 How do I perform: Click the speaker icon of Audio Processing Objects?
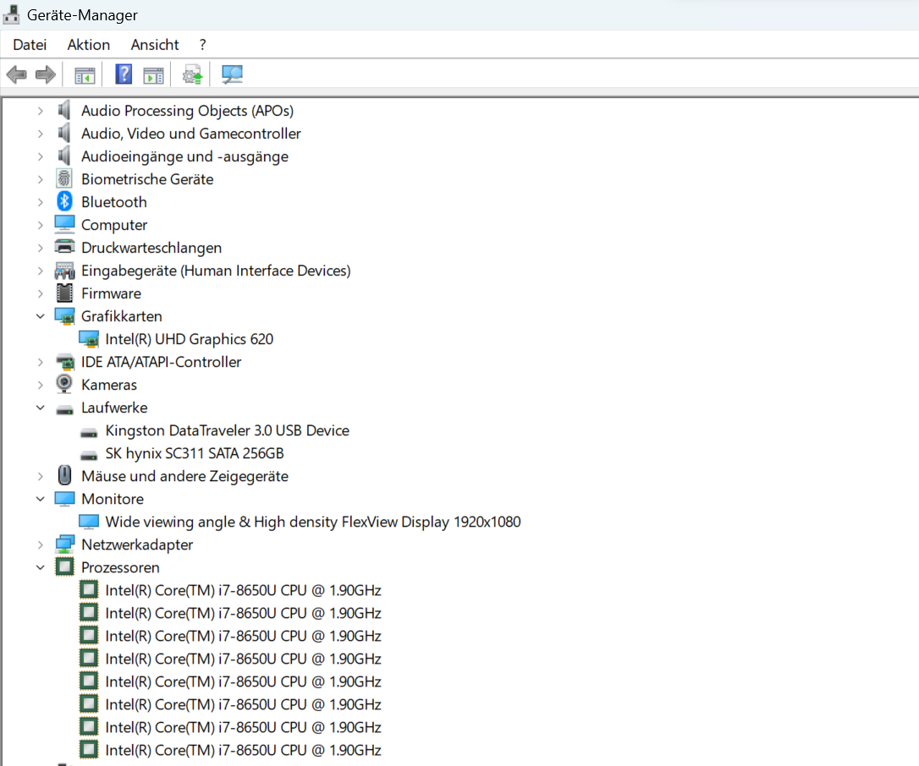point(64,110)
